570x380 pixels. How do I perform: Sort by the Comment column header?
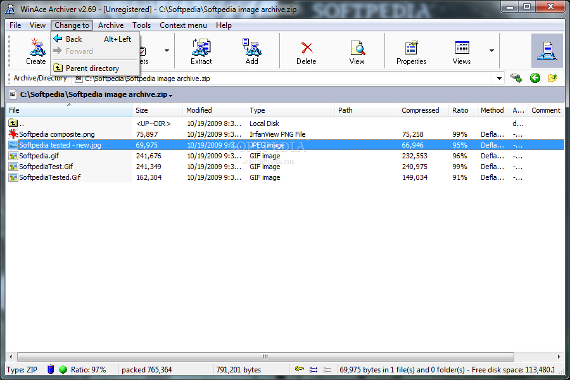coord(546,110)
